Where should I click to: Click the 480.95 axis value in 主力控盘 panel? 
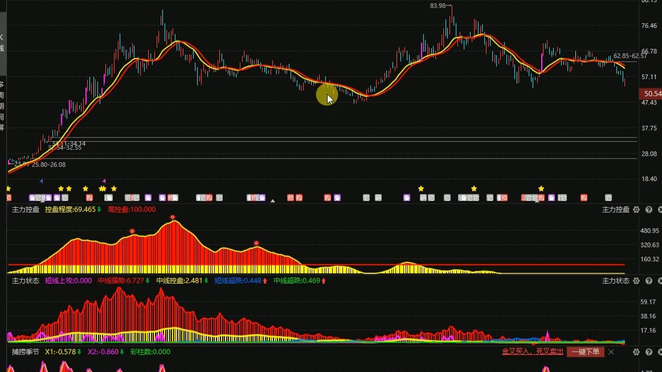click(650, 231)
